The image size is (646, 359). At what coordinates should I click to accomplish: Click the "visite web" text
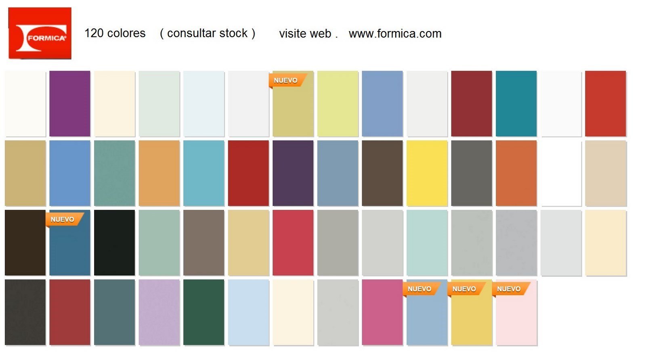tap(305, 33)
